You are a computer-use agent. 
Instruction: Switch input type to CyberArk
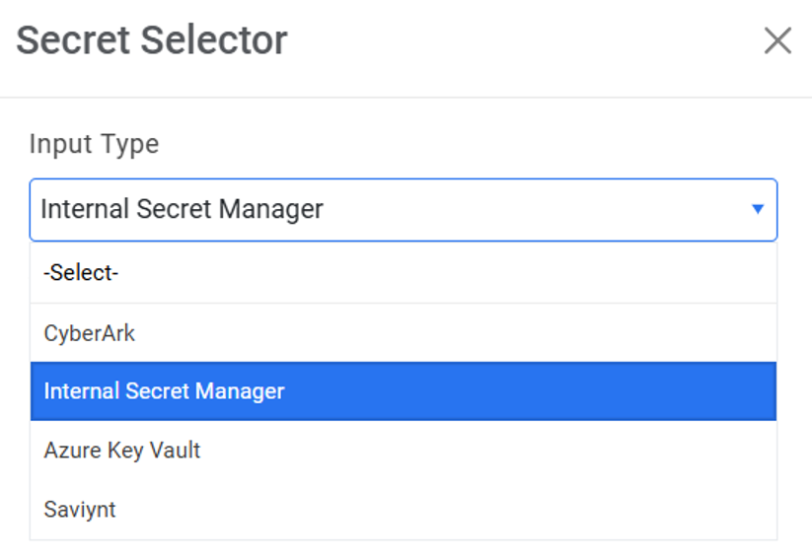click(x=90, y=333)
